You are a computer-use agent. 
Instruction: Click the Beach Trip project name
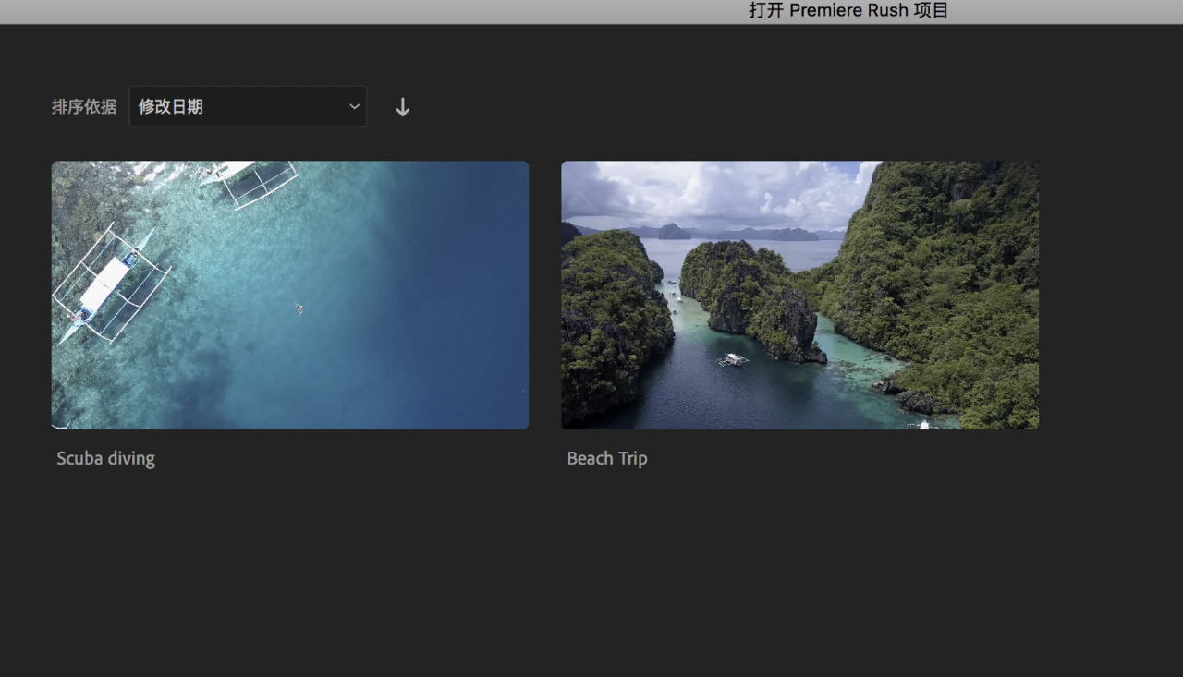coord(607,457)
